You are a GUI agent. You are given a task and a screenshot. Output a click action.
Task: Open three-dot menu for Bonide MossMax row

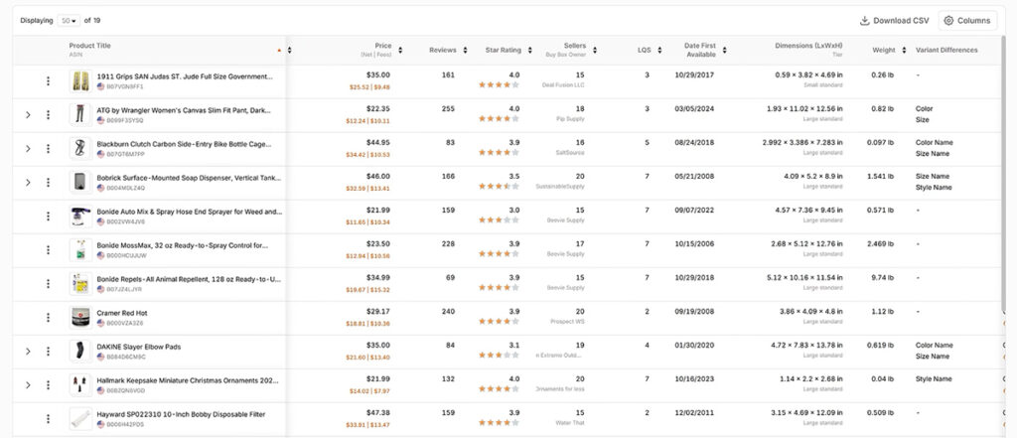coord(48,249)
